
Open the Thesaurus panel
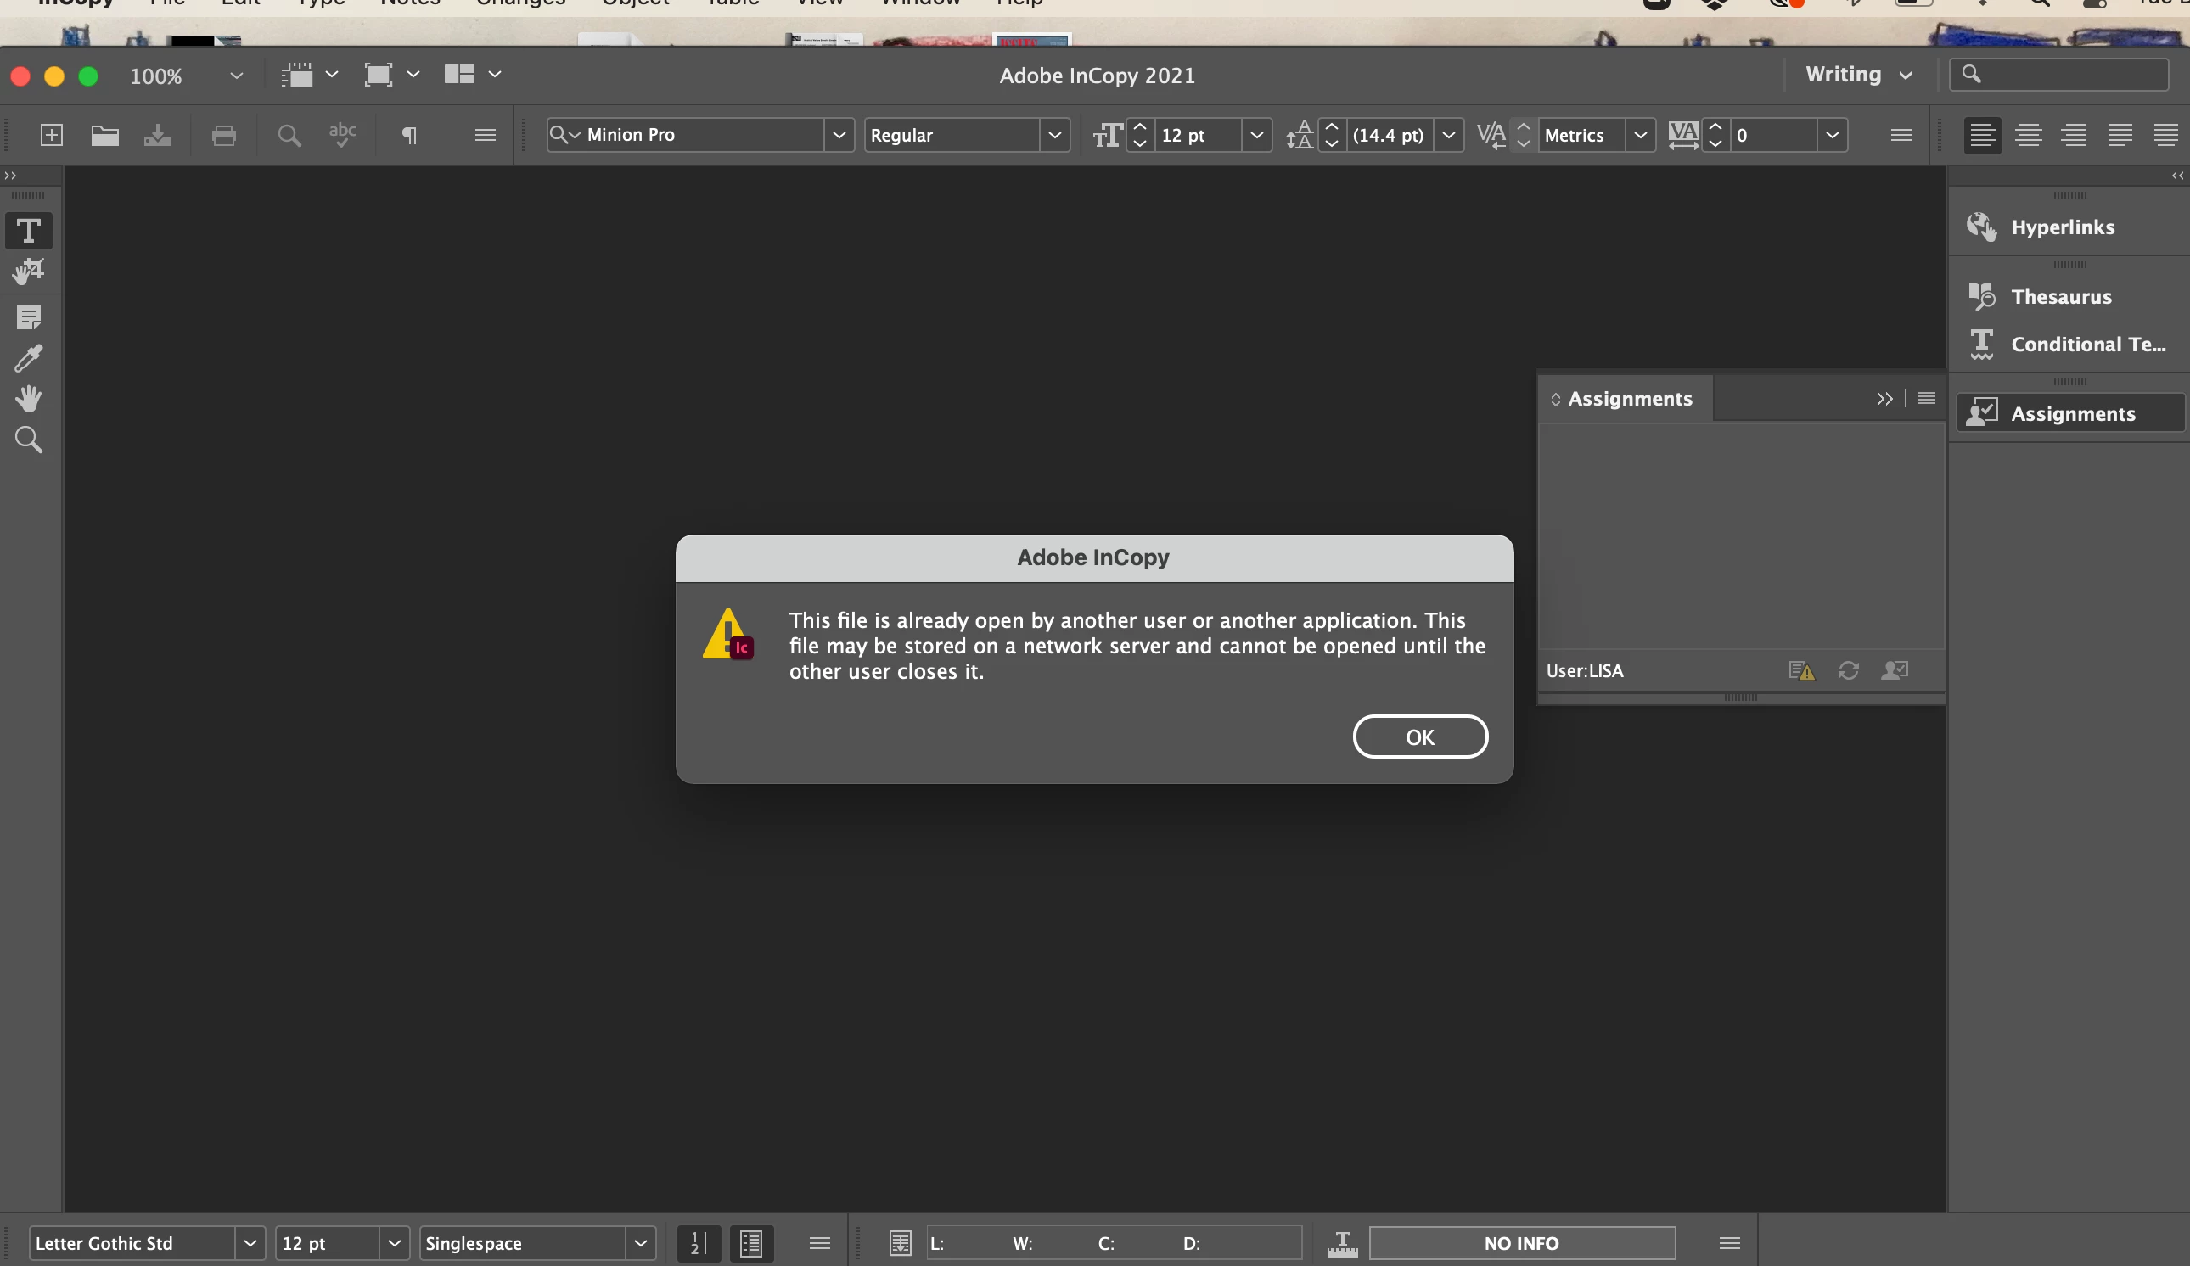point(2059,297)
